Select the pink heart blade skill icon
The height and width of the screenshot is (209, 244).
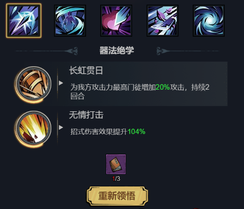(116, 21)
